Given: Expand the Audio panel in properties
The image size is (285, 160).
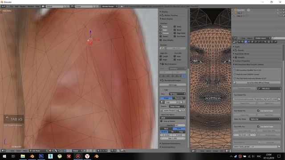Looking at the screenshot, I should click(236, 47).
